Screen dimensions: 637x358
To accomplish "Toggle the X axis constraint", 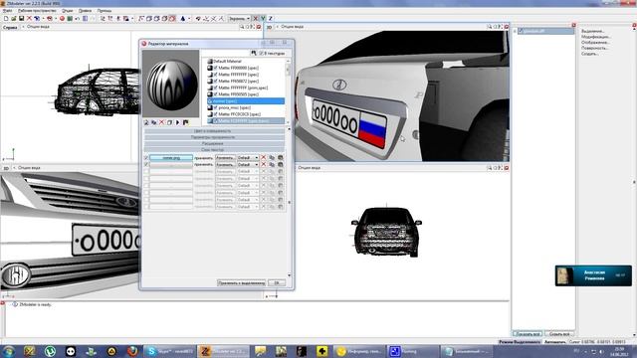I will point(256,18).
